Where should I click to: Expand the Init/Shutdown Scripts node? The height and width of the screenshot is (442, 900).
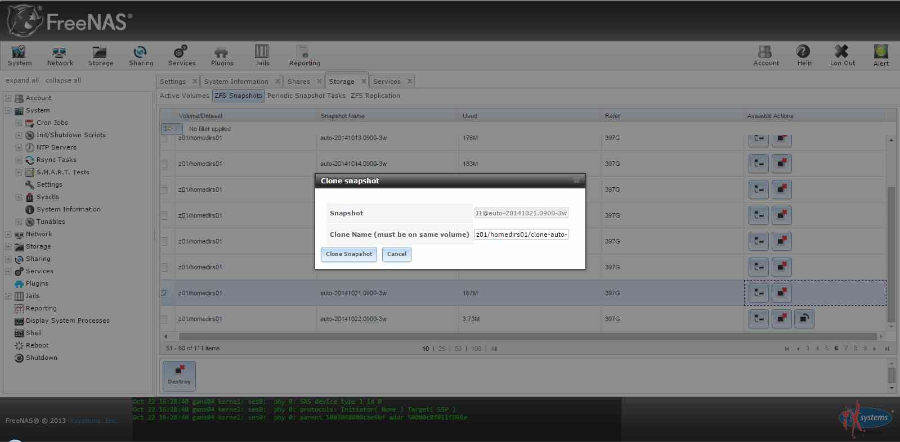point(19,135)
